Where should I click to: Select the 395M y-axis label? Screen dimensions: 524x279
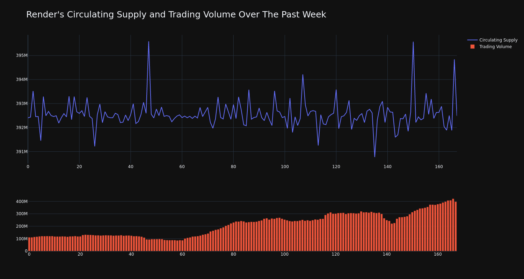tap(22, 55)
